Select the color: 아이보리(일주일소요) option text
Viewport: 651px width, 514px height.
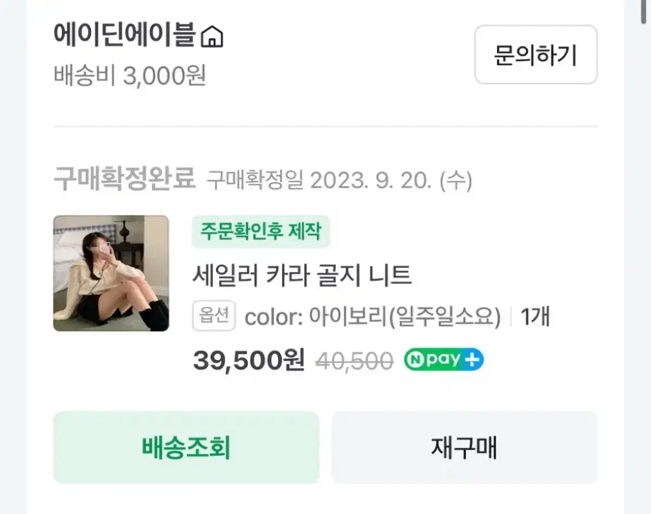tap(373, 317)
